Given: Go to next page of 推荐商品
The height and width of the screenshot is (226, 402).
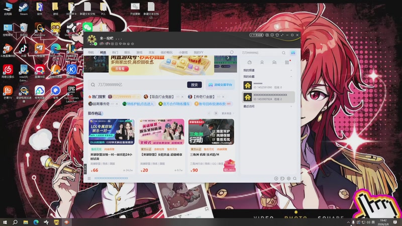Looking at the screenshot, I should 216,114.
